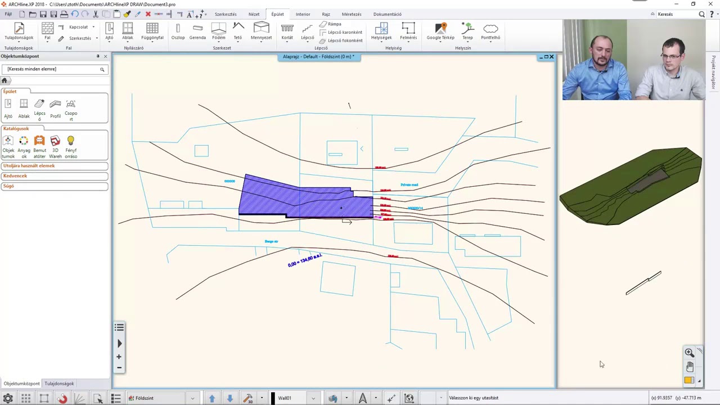Image resolution: width=720 pixels, height=405 pixels.
Task: Toggle the angle snap rays icon
Action: (79, 398)
